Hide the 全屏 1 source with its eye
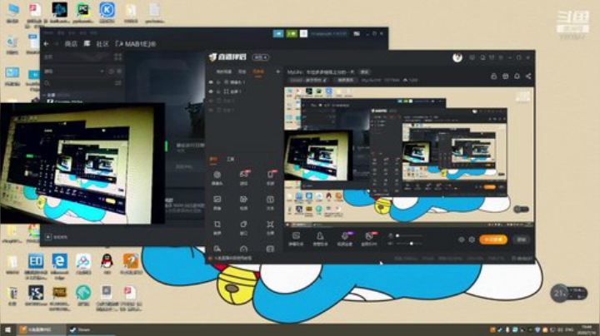 point(211,91)
